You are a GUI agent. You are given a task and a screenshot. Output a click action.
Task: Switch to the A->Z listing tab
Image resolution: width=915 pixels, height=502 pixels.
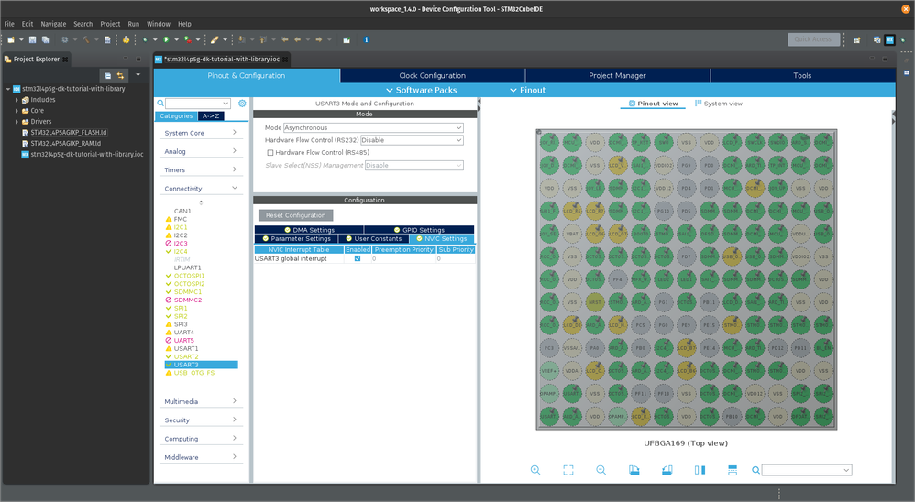tap(211, 116)
